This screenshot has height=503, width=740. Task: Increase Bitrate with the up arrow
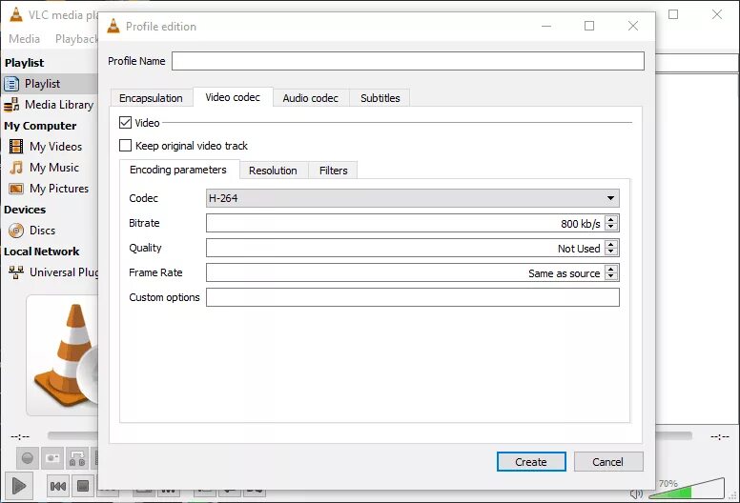(611, 219)
